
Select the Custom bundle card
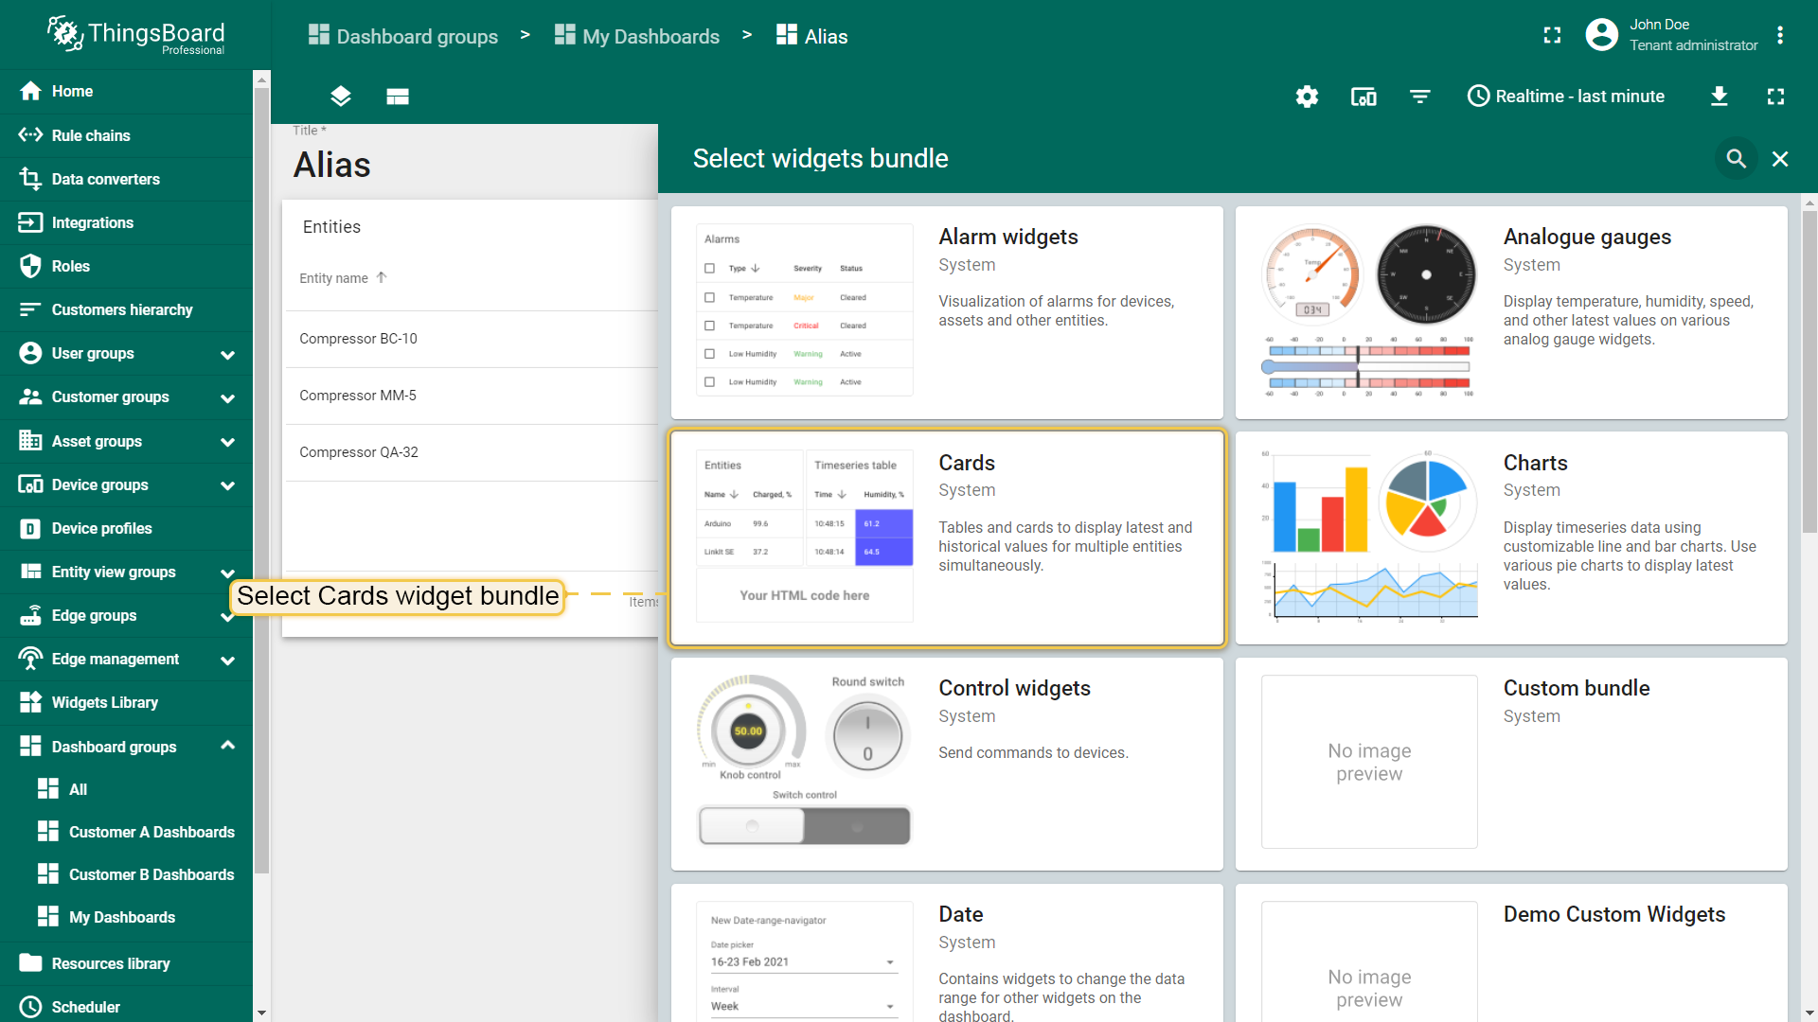point(1511,764)
